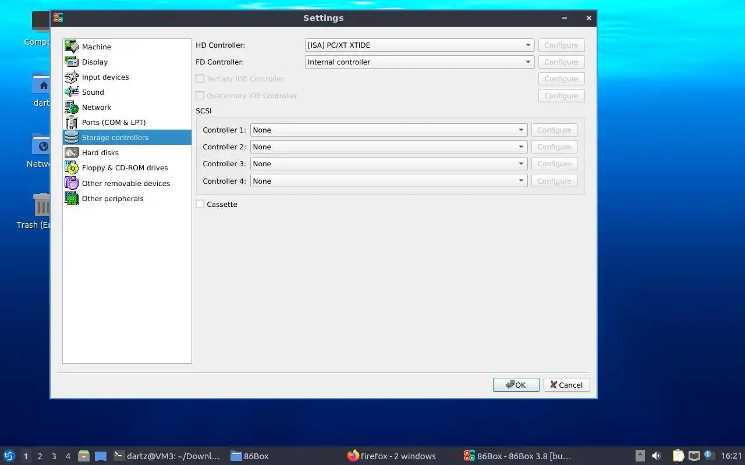The width and height of the screenshot is (745, 465).
Task: Switch to workspace 1 in taskbar
Action: point(26,456)
